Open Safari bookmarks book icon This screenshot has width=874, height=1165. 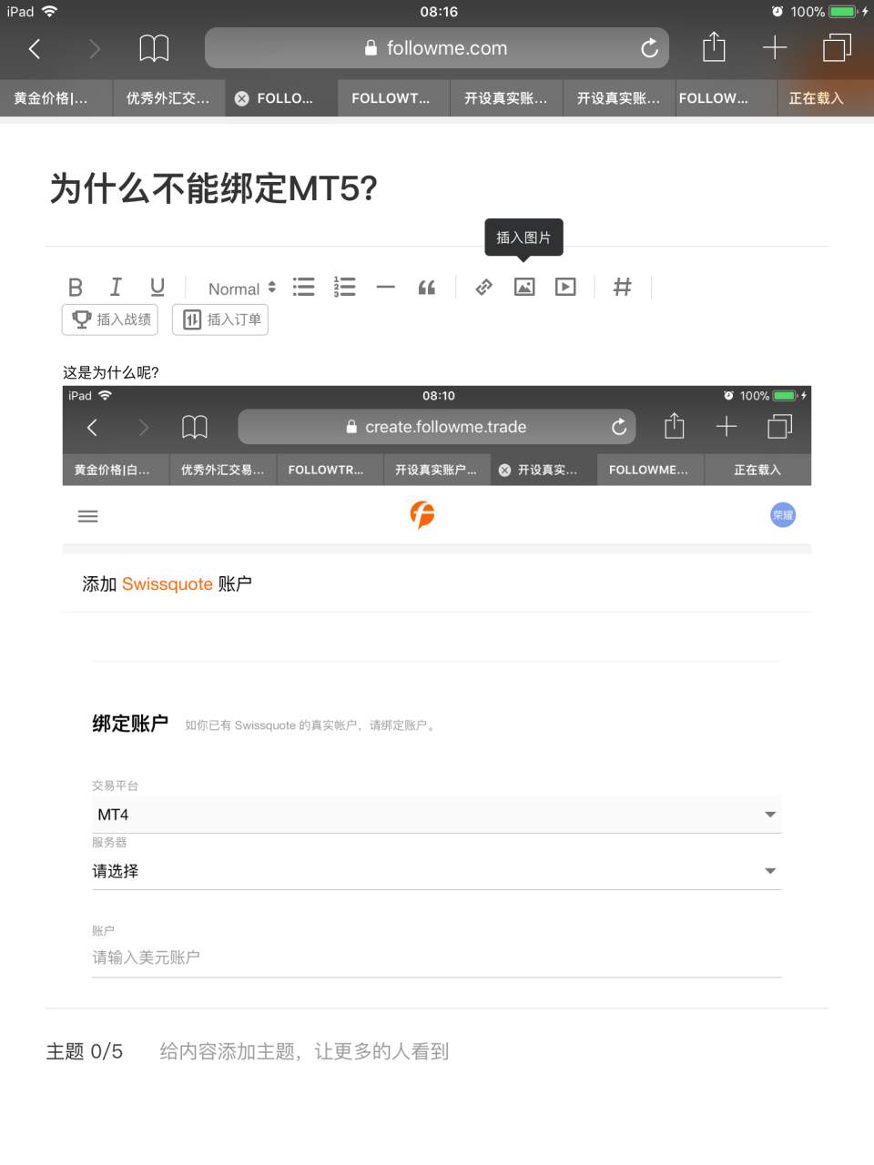[x=154, y=48]
